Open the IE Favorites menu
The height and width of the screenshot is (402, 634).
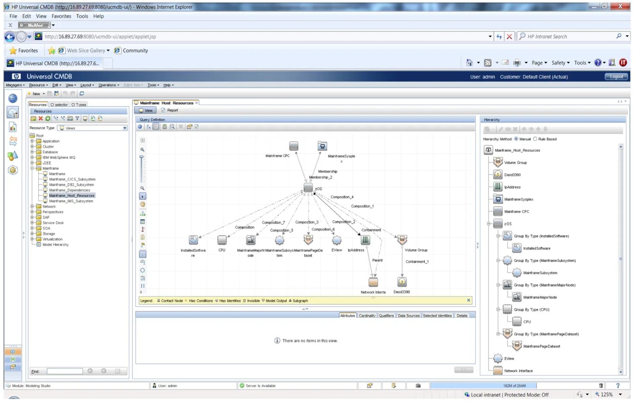61,16
